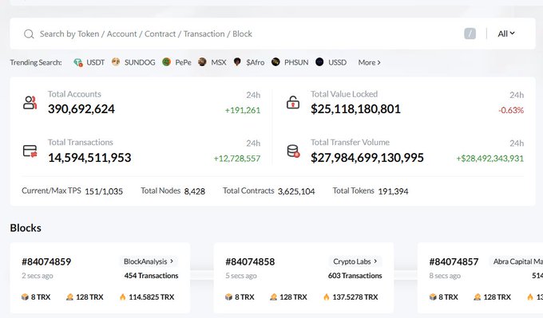This screenshot has width=543, height=318.
Task: Click 454 Transactions in block #84074859
Action: 152,276
